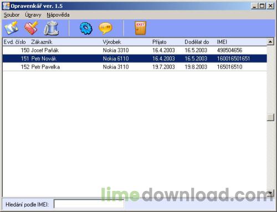Sort by the Evd. číslo column header

point(15,42)
